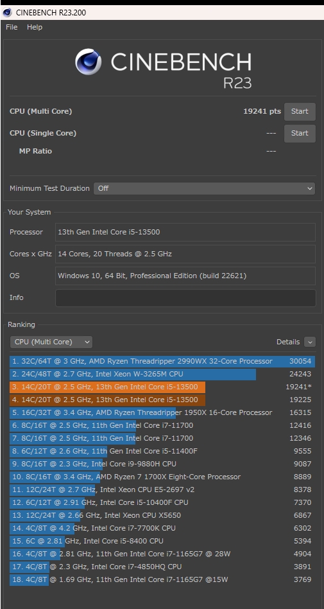Viewport: 324px width, 609px height.
Task: Click the 19241 pts multi core score
Action: 262,112
